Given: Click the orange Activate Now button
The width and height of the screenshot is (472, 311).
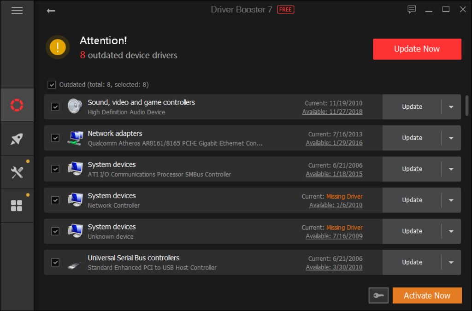Looking at the screenshot, I should tap(427, 296).
